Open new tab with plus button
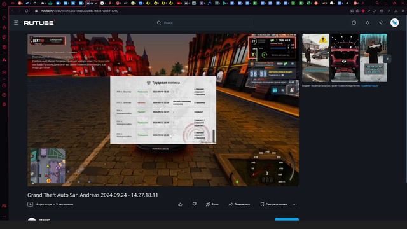 [x=363, y=3]
